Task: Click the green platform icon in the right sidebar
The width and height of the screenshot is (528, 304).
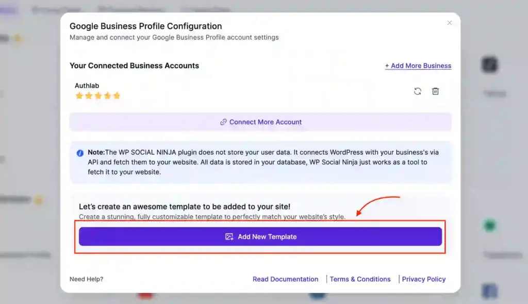Action: pyautogui.click(x=488, y=226)
